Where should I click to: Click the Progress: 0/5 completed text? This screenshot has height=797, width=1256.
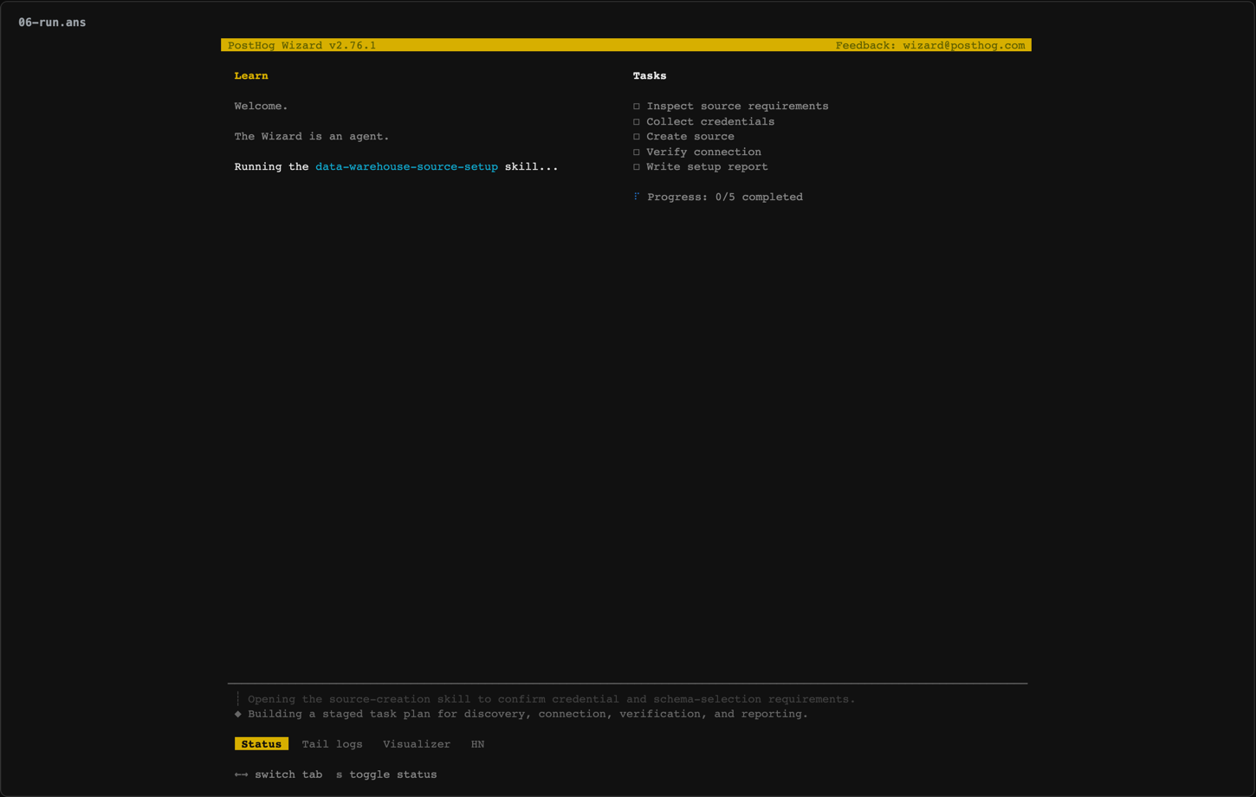725,197
